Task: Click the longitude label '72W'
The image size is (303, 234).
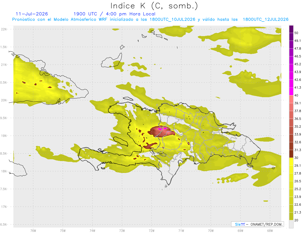Action: [151, 231]
